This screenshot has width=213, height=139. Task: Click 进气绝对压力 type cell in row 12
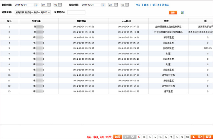click(168, 86)
